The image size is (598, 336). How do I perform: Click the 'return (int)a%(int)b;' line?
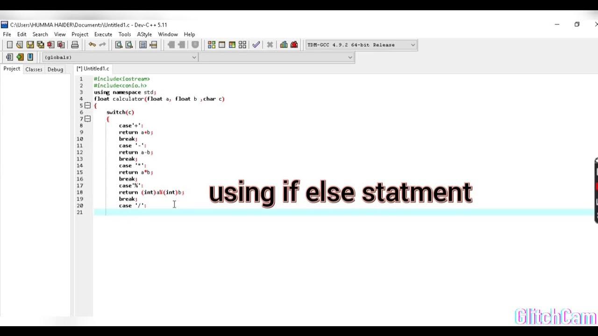pyautogui.click(x=151, y=192)
